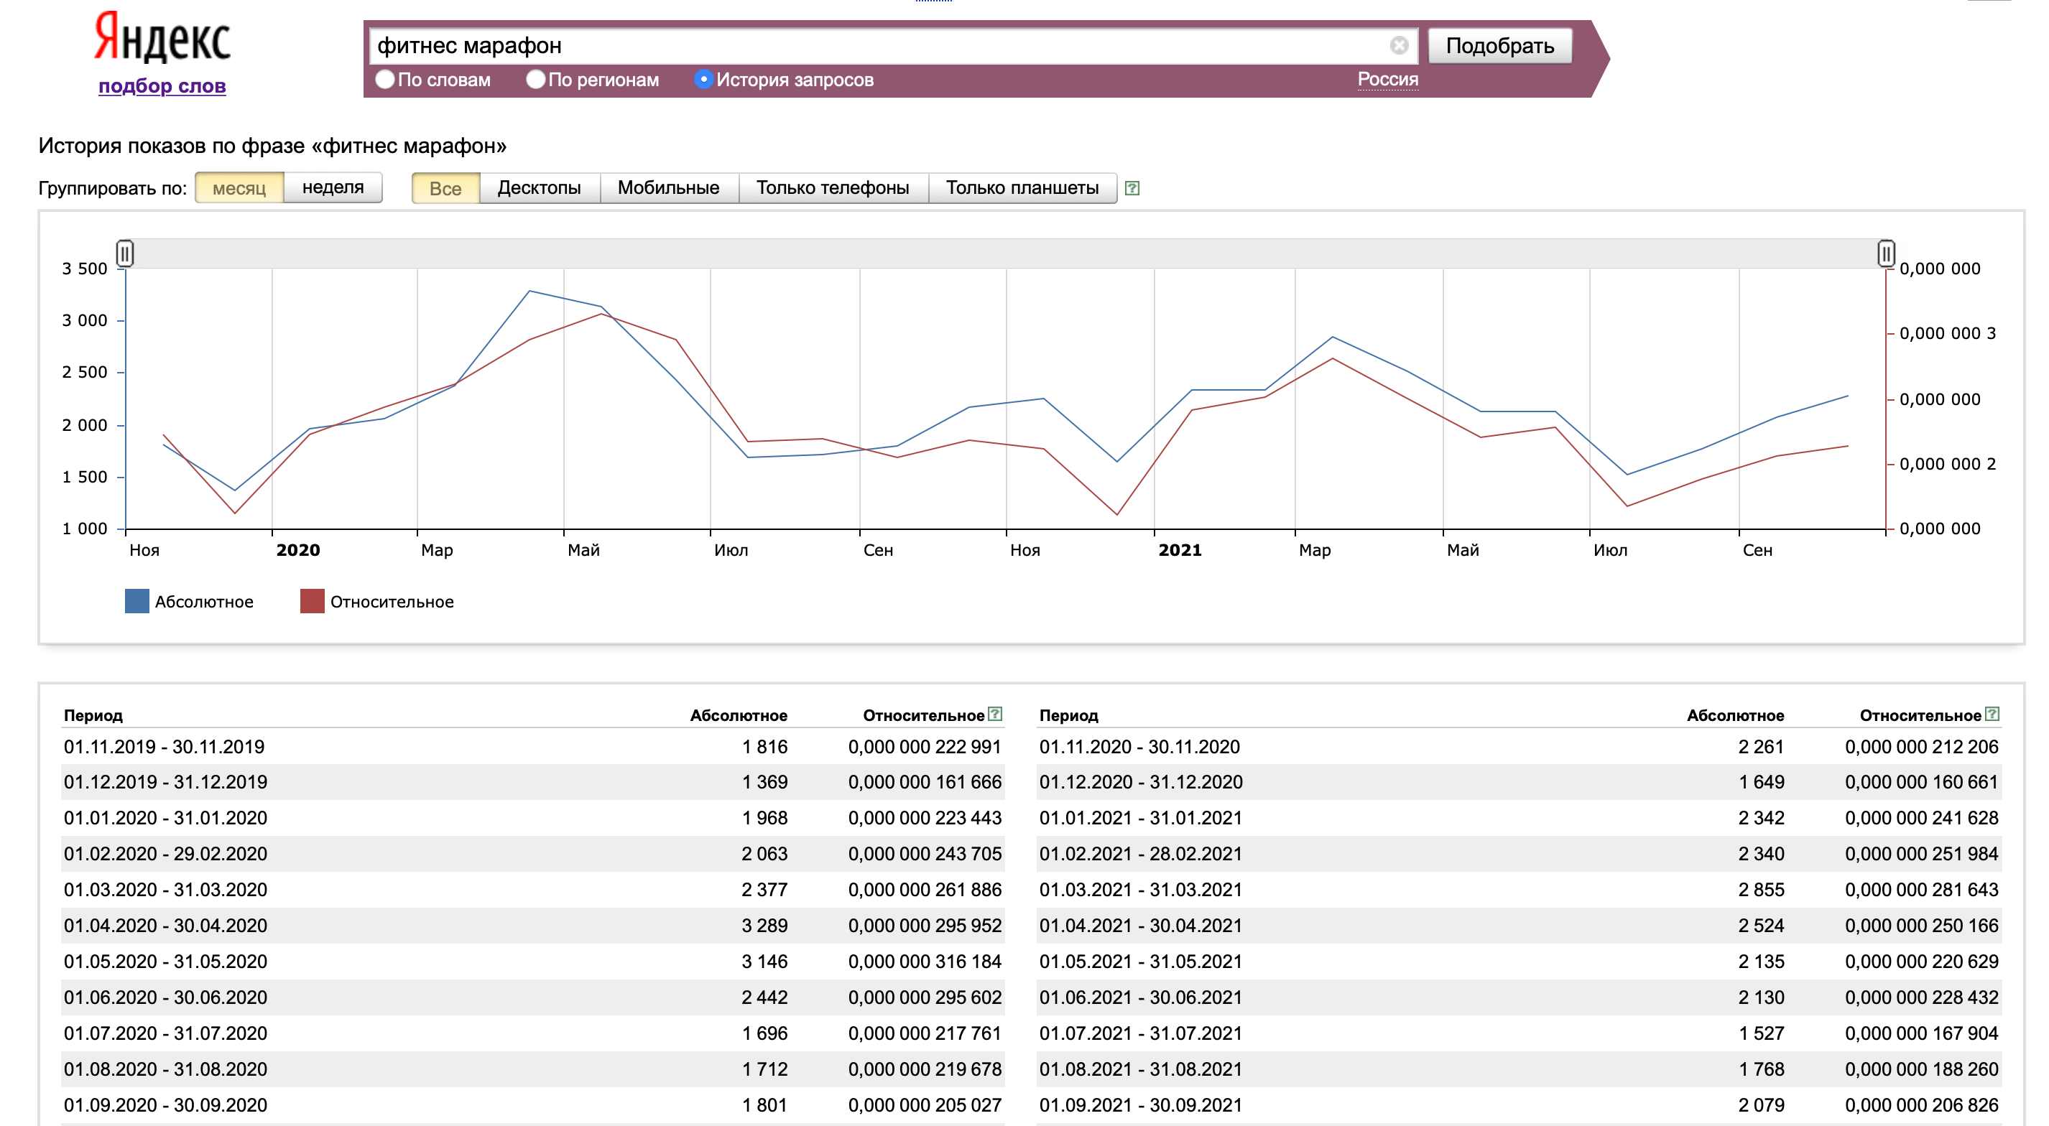Switch to the Десктопы tab

pyautogui.click(x=540, y=187)
